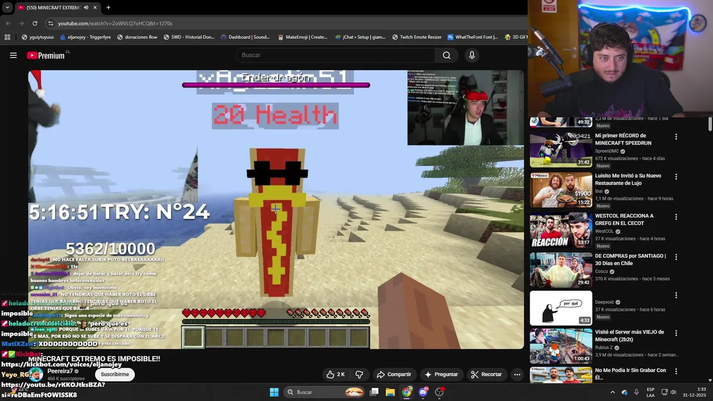713x401 pixels.
Task: Open the YouTube hamburger guide menu
Action: tap(13, 55)
